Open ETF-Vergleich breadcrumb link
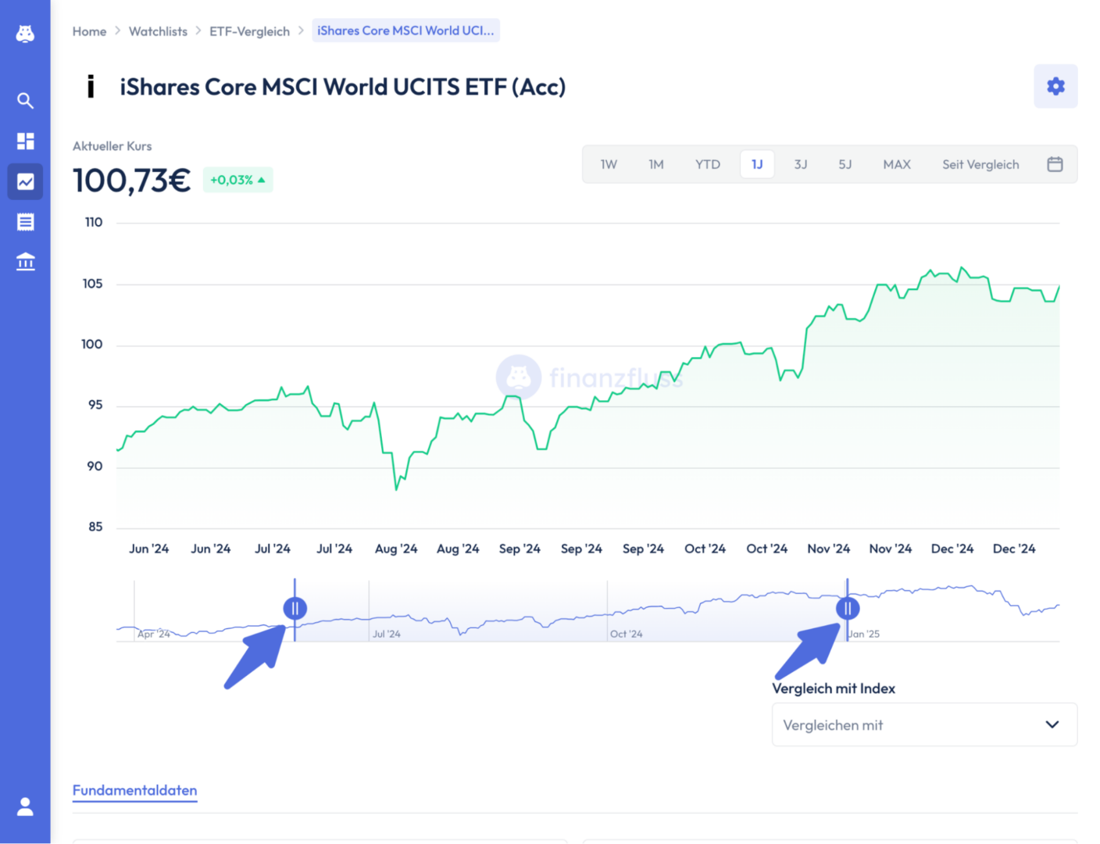Viewport: 1100px width, 844px height. click(249, 31)
